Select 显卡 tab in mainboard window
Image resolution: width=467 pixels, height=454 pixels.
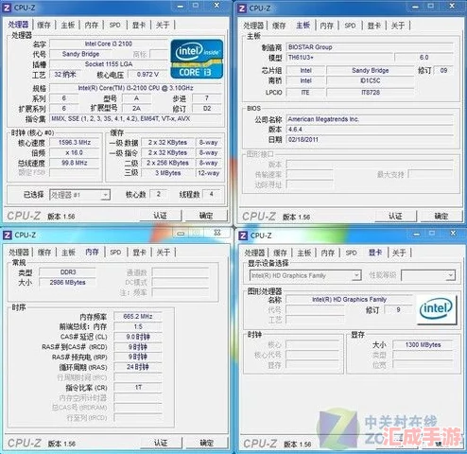(x=374, y=26)
